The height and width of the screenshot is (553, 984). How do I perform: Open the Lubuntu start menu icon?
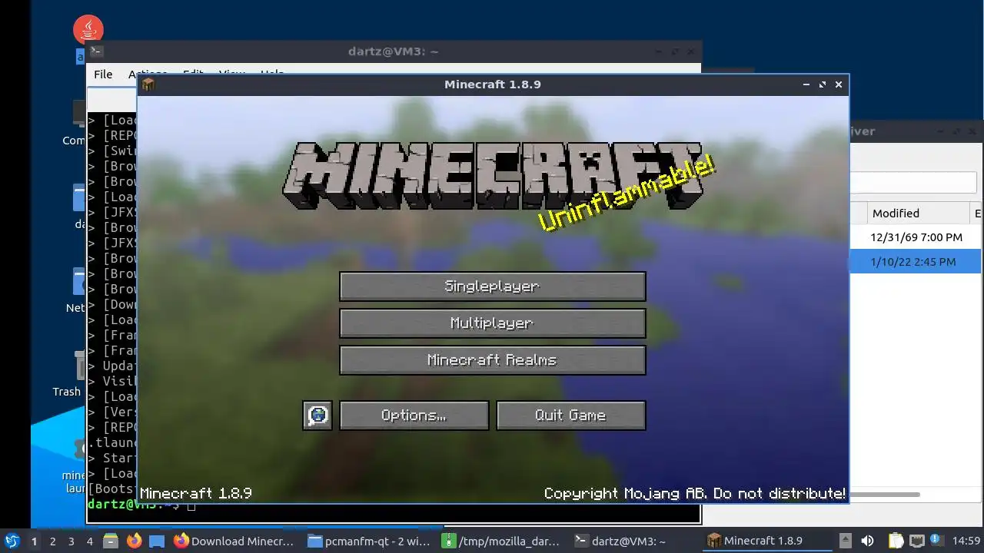(x=12, y=541)
